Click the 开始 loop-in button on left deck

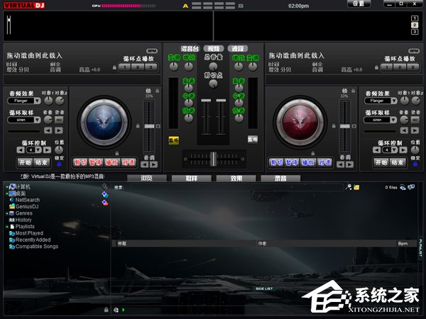pos(26,162)
